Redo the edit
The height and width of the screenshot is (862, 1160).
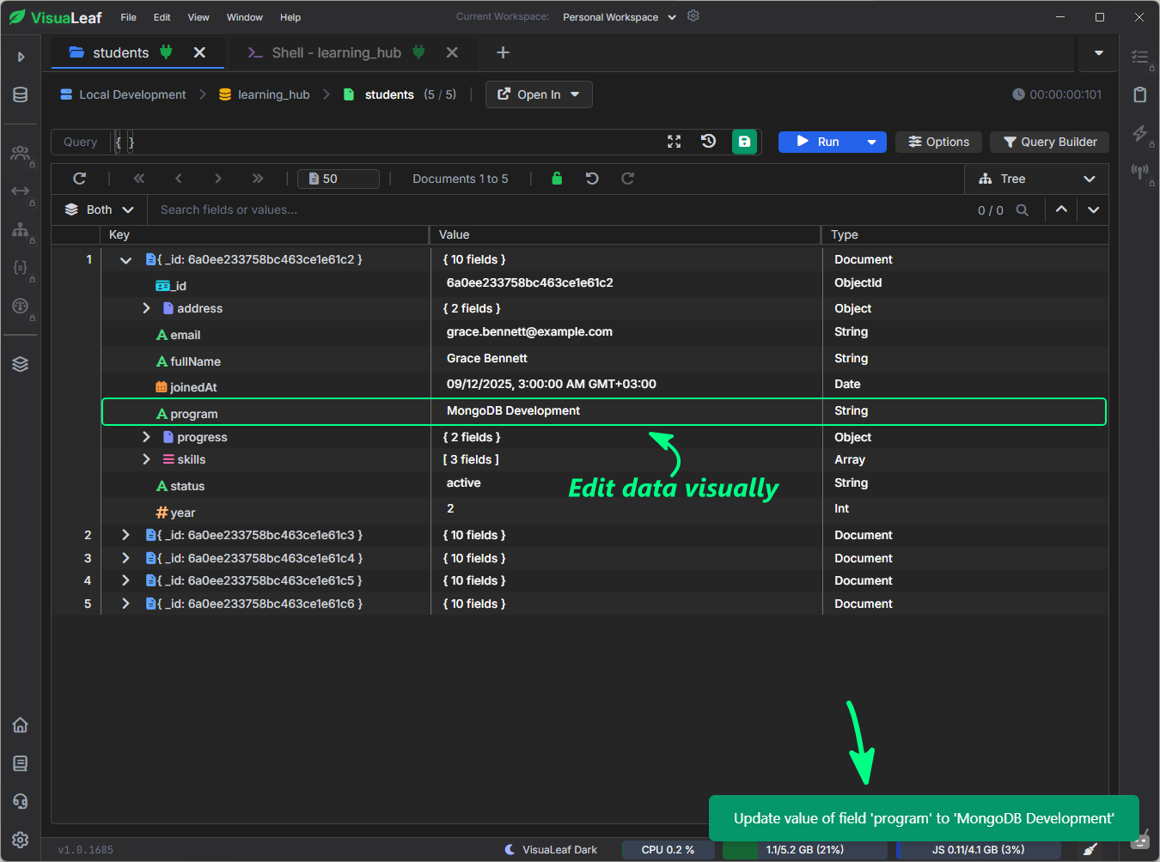click(628, 179)
